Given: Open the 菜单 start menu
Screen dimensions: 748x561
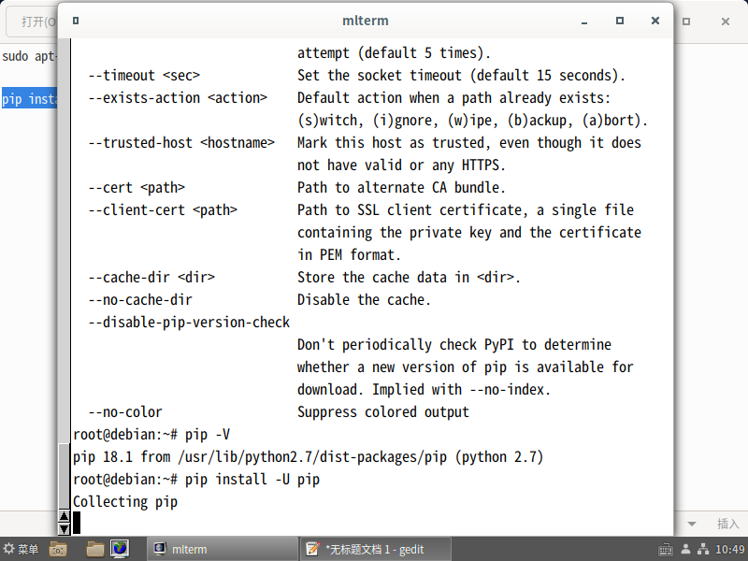Looking at the screenshot, I should pyautogui.click(x=22, y=549).
